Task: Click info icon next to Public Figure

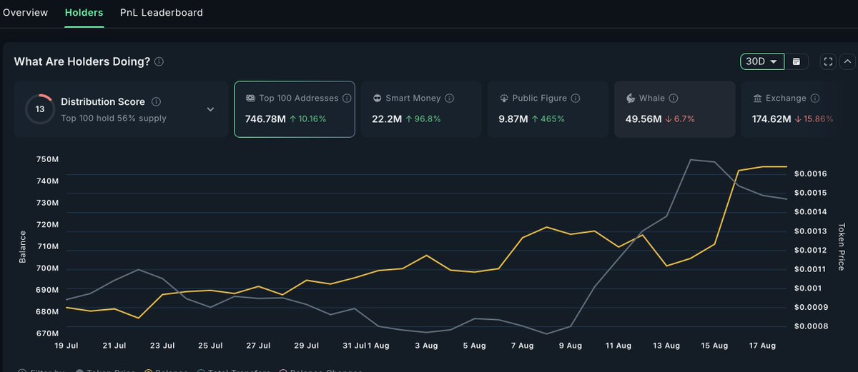Action: (576, 99)
